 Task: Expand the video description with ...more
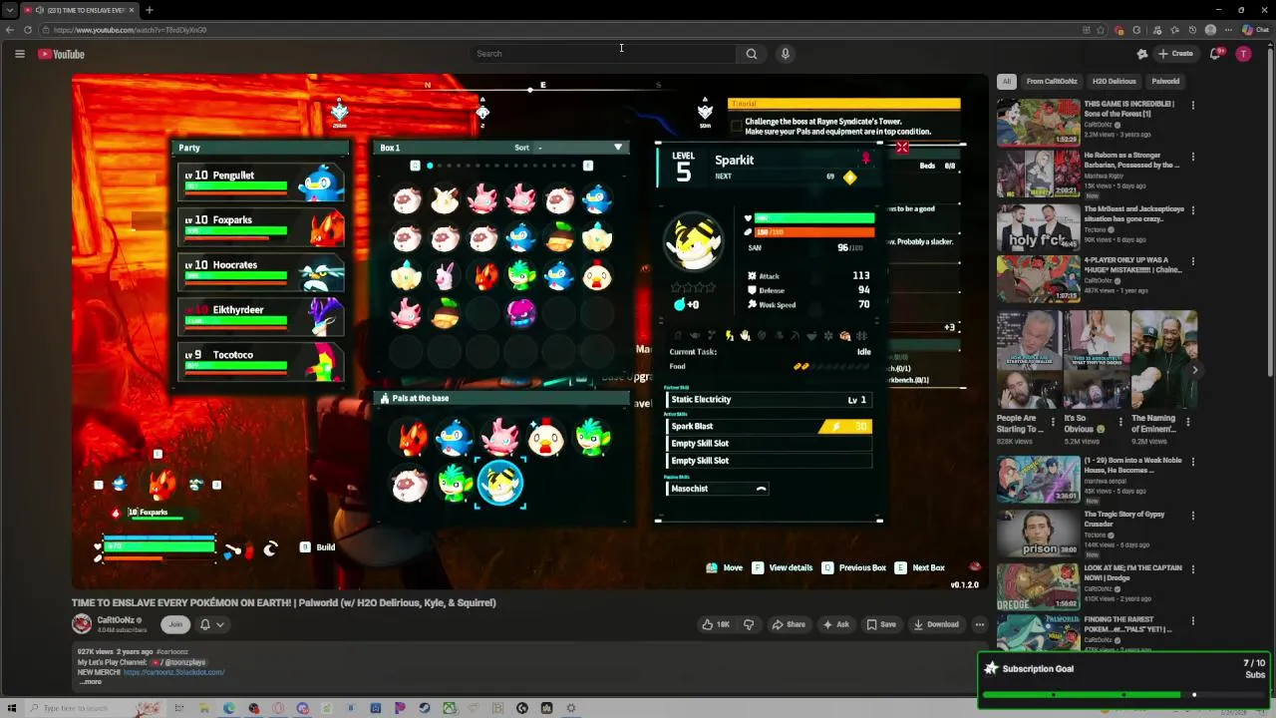coord(91,682)
